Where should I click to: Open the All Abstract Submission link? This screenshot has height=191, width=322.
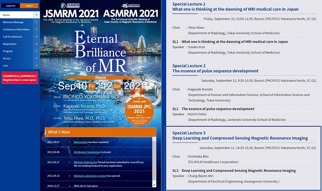click(x=87, y=152)
